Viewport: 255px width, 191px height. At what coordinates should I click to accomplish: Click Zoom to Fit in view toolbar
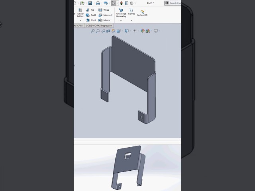coord(93,31)
